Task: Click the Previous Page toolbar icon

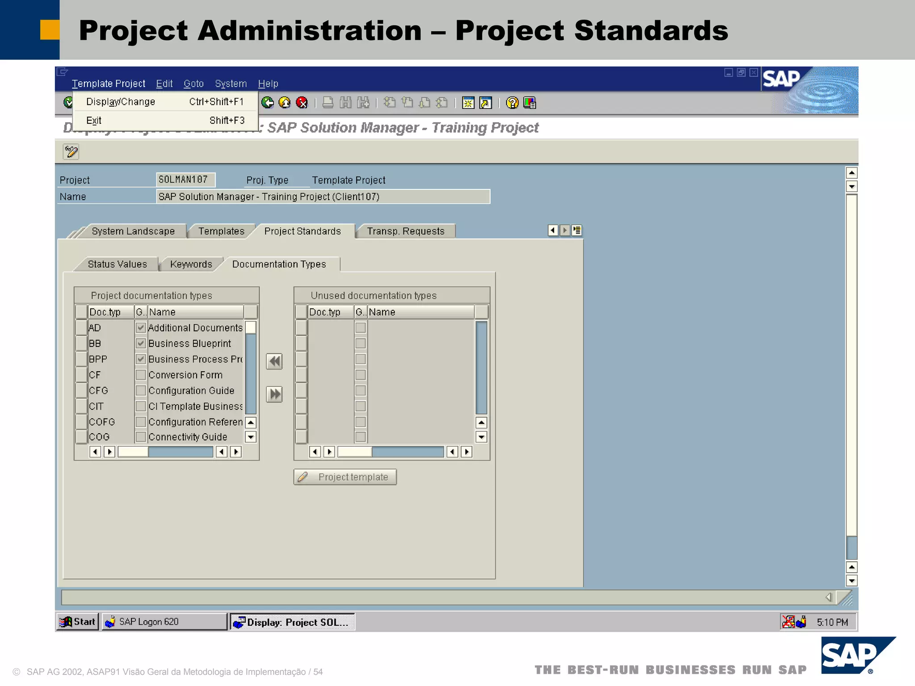Action: 407,103
